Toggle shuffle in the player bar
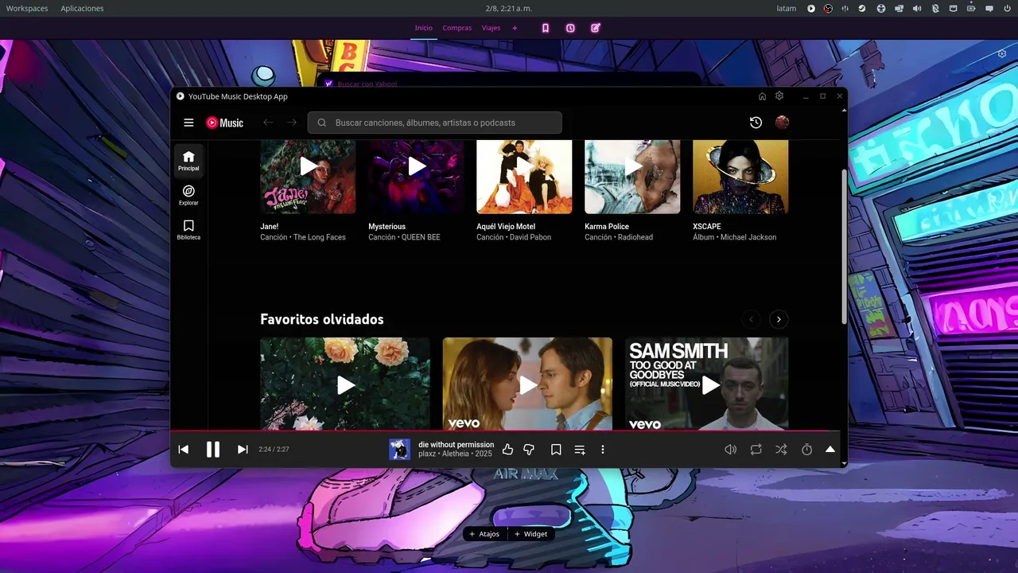This screenshot has height=573, width=1018. (x=781, y=450)
